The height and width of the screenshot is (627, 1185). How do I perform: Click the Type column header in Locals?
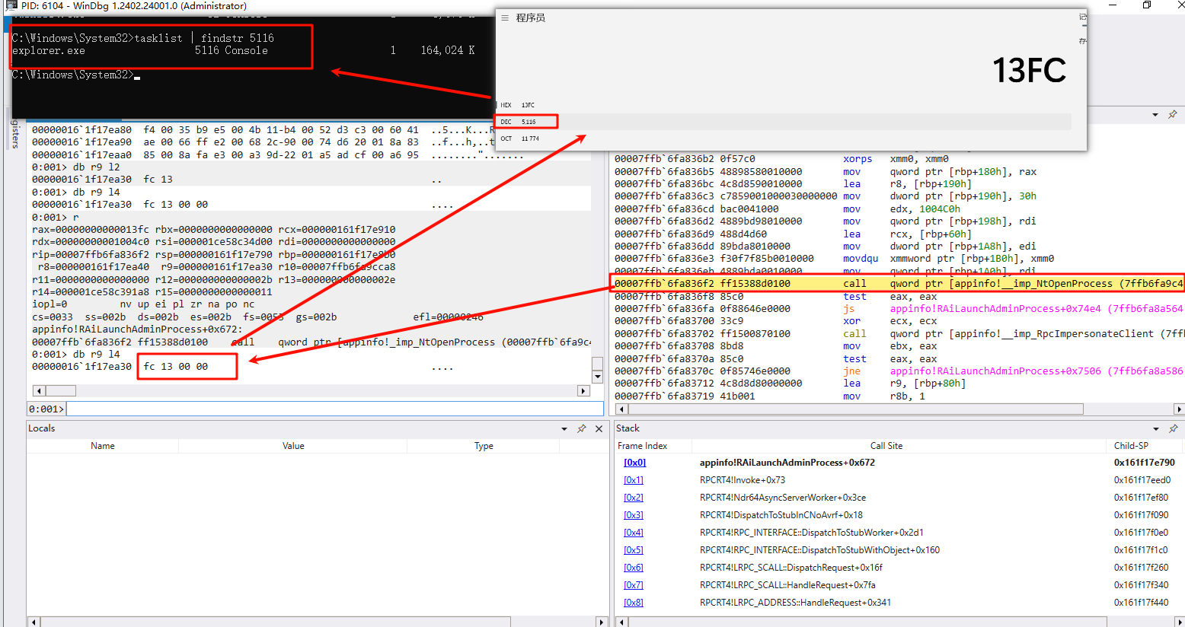click(x=484, y=446)
